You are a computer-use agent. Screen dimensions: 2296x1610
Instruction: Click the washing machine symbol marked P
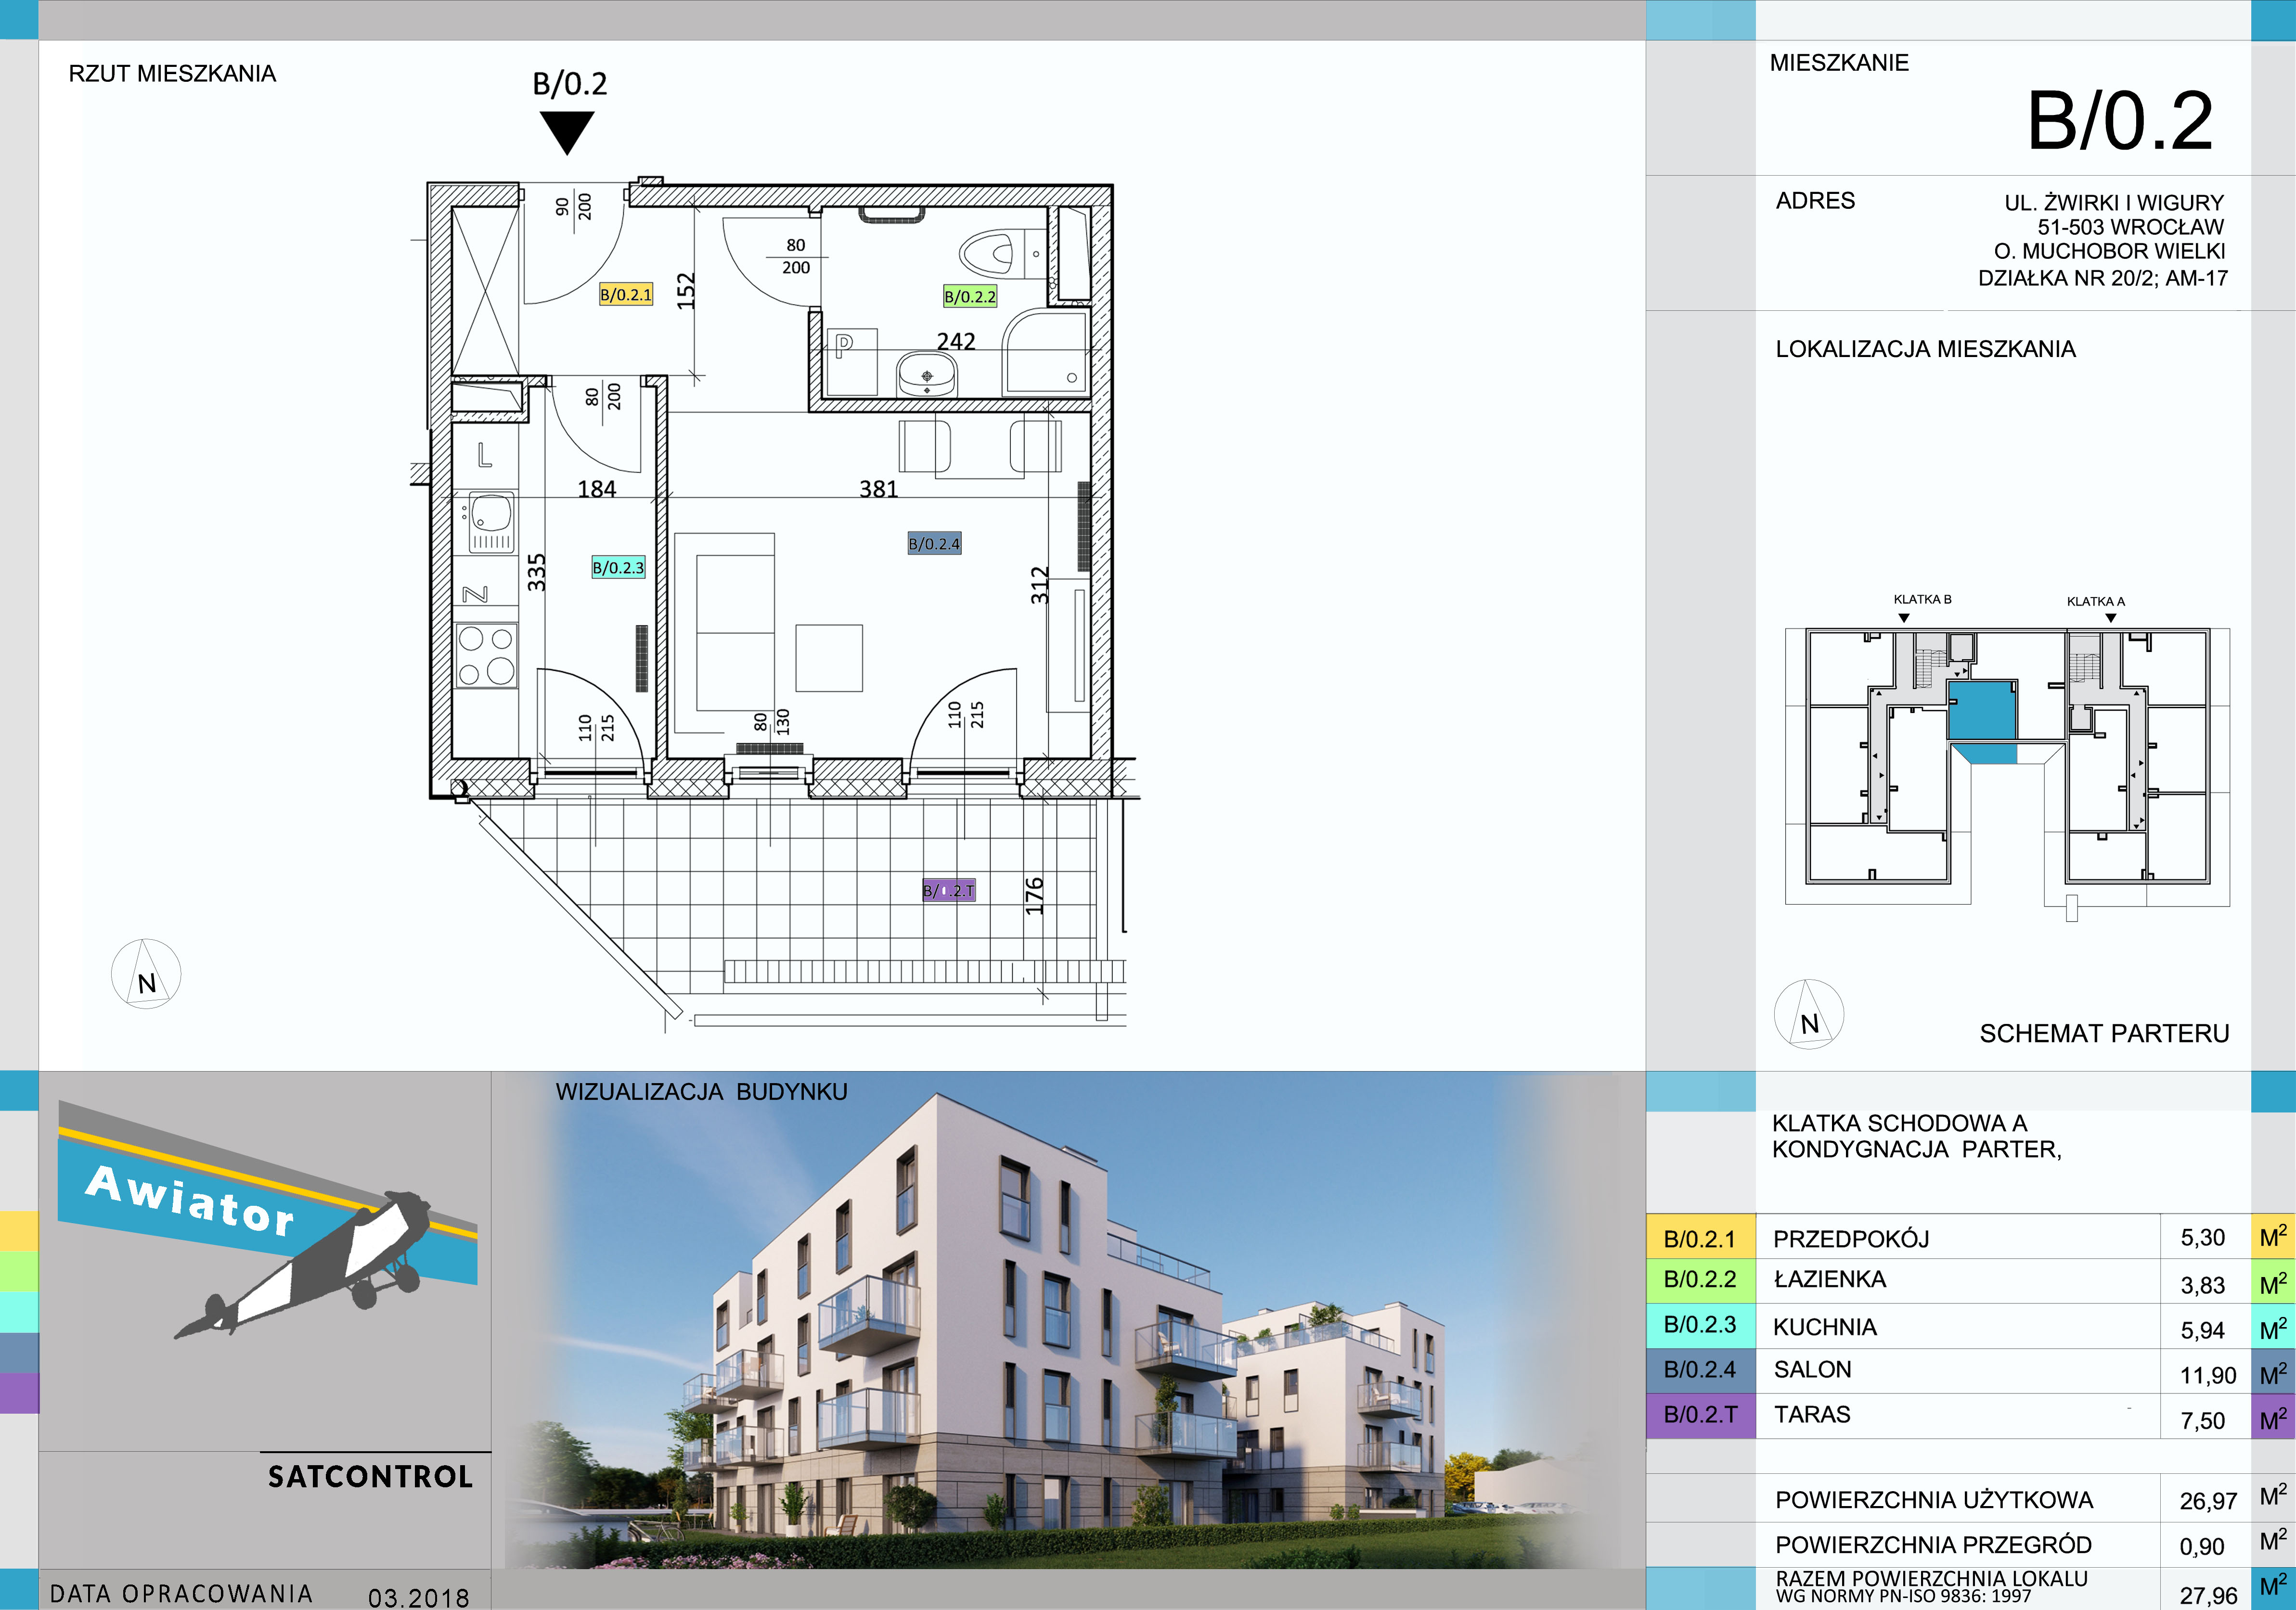[852, 362]
